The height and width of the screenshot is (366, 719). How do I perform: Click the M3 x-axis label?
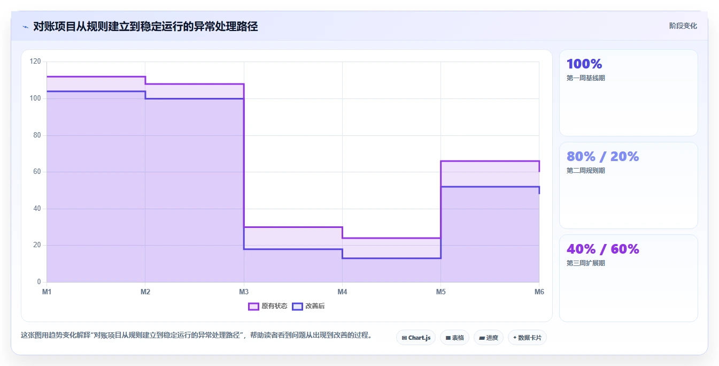click(x=244, y=292)
